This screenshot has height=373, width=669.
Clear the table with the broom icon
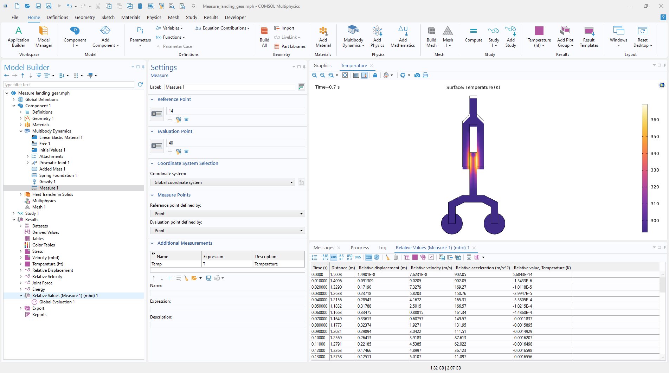[387, 257]
